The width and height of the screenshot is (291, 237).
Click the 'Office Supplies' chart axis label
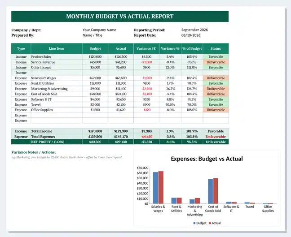268,209
